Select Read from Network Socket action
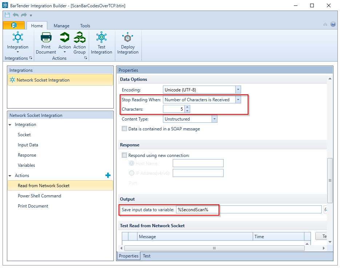This screenshot has width=340, height=268. coord(60,185)
